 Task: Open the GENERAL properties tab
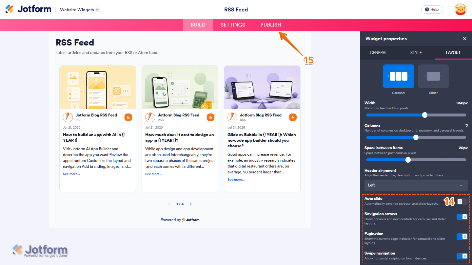click(379, 53)
